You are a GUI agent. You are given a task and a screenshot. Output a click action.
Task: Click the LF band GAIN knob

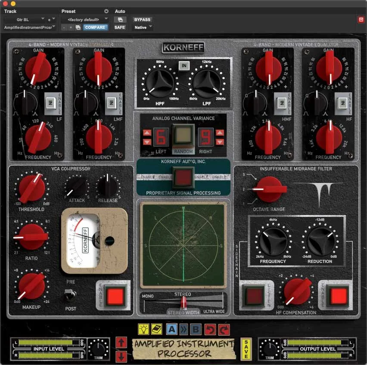(38, 68)
